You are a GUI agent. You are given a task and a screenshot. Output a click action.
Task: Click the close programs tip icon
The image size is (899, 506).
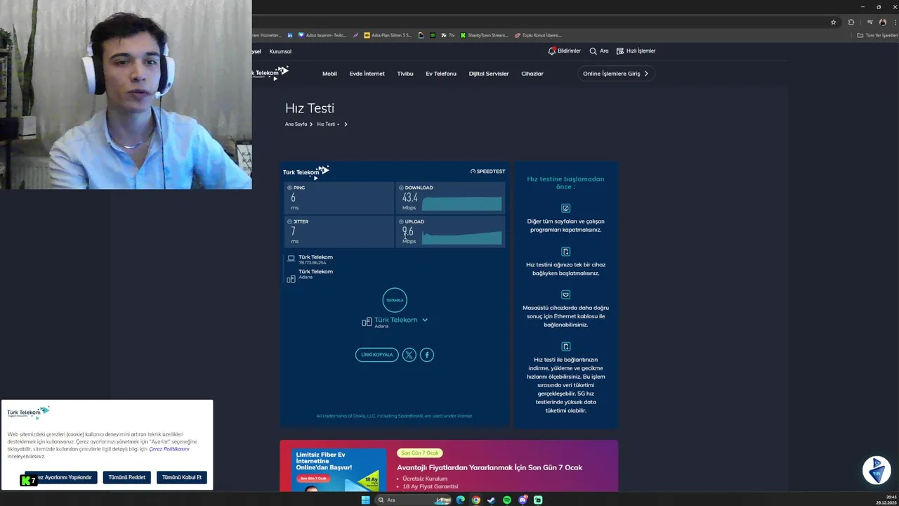pyautogui.click(x=566, y=208)
